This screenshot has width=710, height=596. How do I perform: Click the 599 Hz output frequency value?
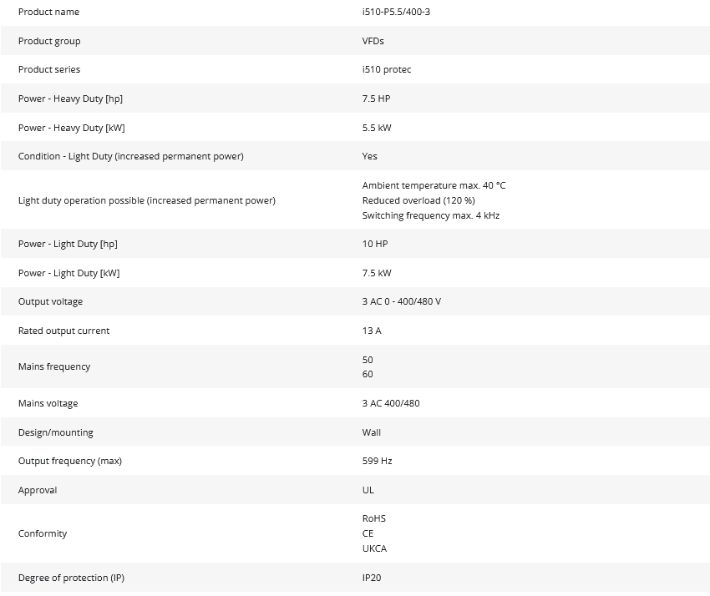(x=377, y=461)
